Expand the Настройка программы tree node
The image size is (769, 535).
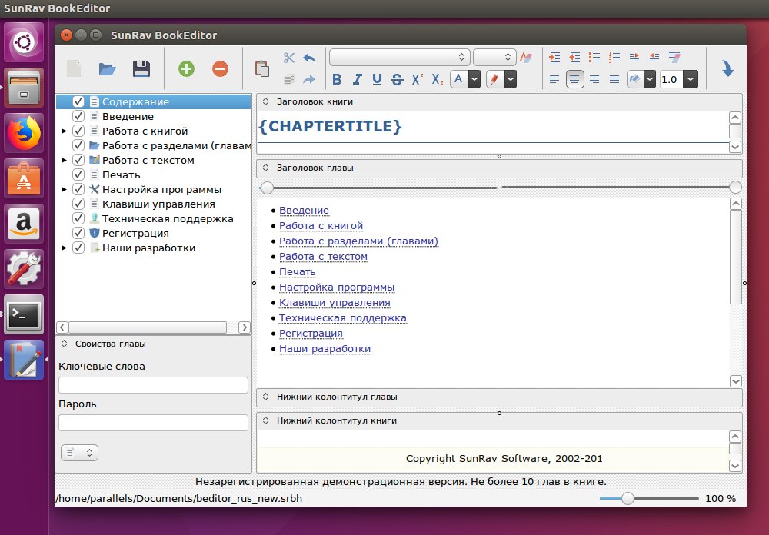[x=64, y=189]
